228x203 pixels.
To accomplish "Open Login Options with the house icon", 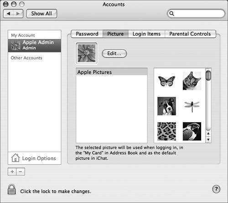I will click(16, 158).
